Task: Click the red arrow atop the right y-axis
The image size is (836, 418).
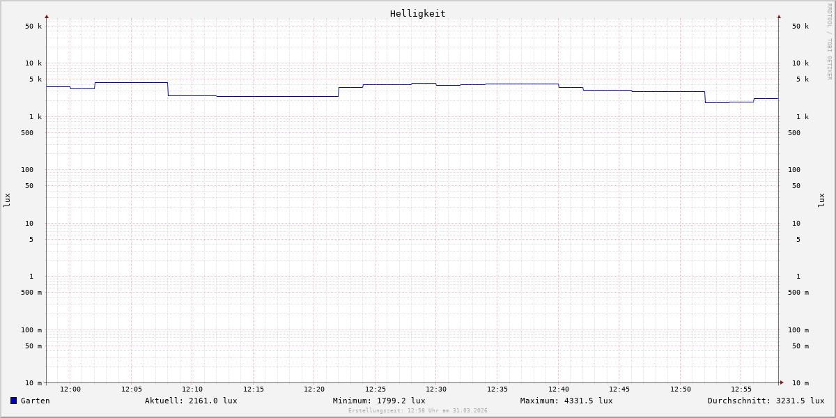Action: coord(779,16)
